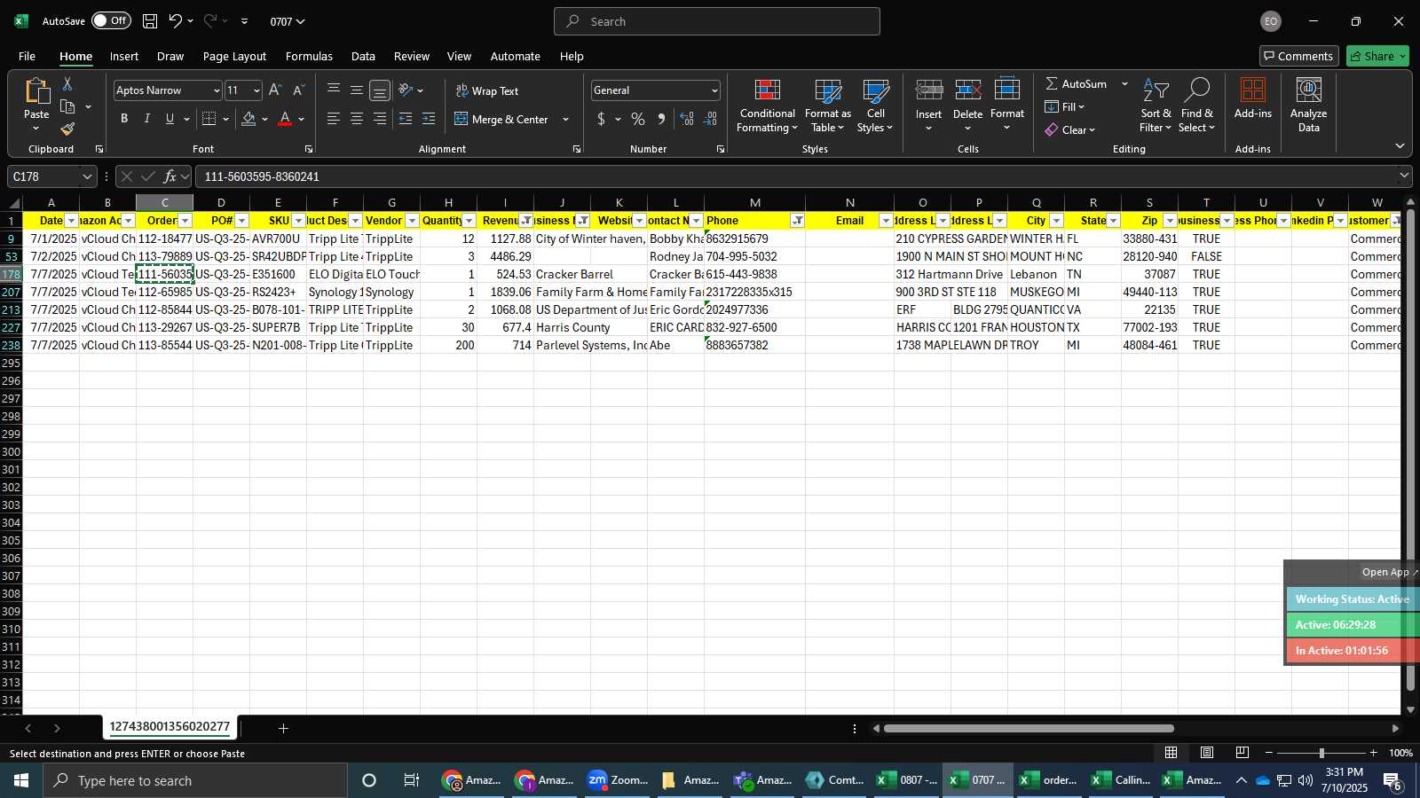This screenshot has height=798, width=1420.
Task: Add a new sheet with plus button
Action: [283, 728]
